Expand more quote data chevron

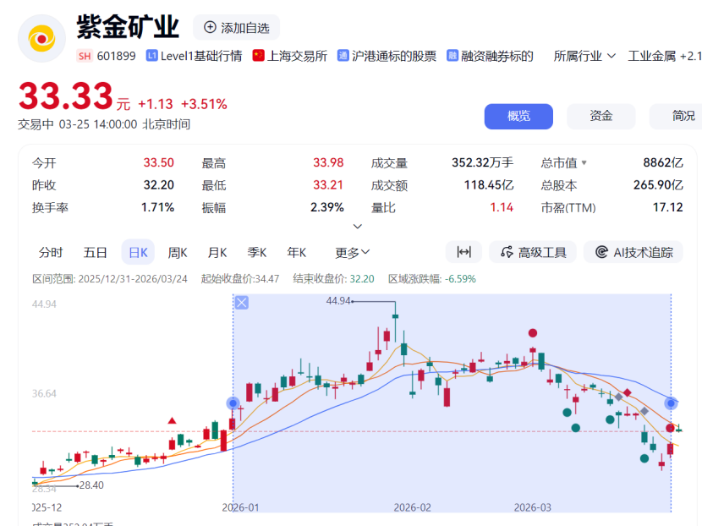[357, 227]
